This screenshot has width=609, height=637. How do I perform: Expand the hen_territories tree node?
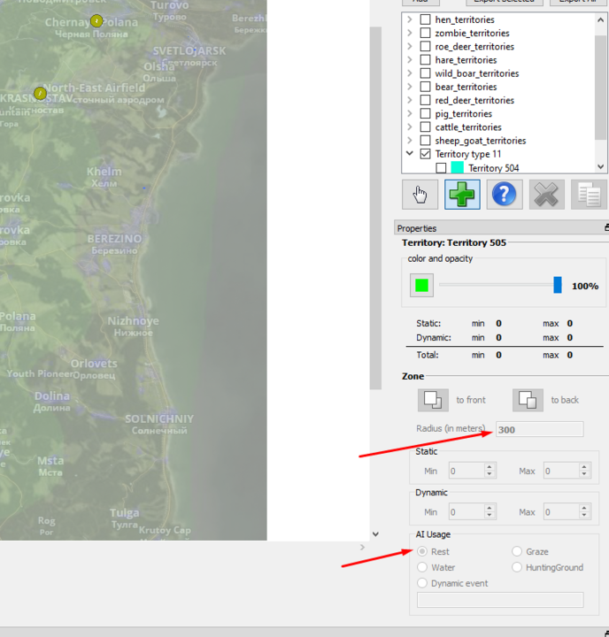point(410,19)
